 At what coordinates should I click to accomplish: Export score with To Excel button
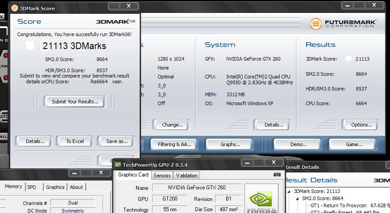click(75, 141)
